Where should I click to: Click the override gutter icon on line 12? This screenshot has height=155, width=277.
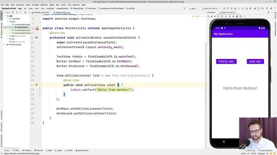(36, 37)
